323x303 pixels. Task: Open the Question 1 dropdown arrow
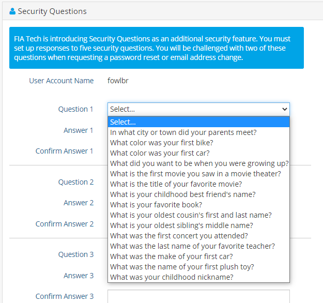click(x=284, y=109)
